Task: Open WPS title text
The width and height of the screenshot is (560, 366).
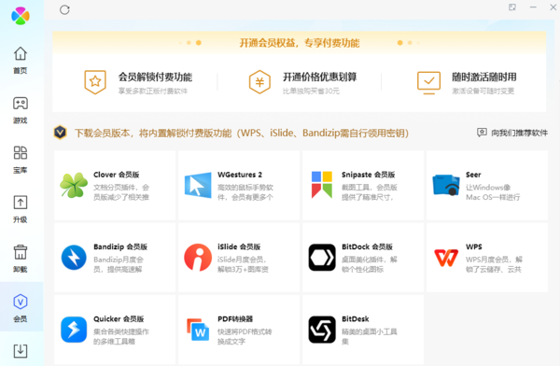Action: click(x=473, y=246)
